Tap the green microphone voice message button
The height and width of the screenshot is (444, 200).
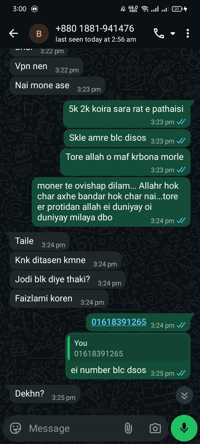point(184,428)
